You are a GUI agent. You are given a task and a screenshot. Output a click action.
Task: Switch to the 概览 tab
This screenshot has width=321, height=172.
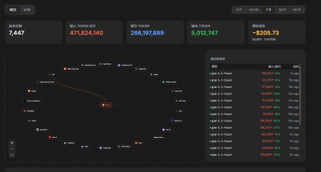click(x=13, y=10)
